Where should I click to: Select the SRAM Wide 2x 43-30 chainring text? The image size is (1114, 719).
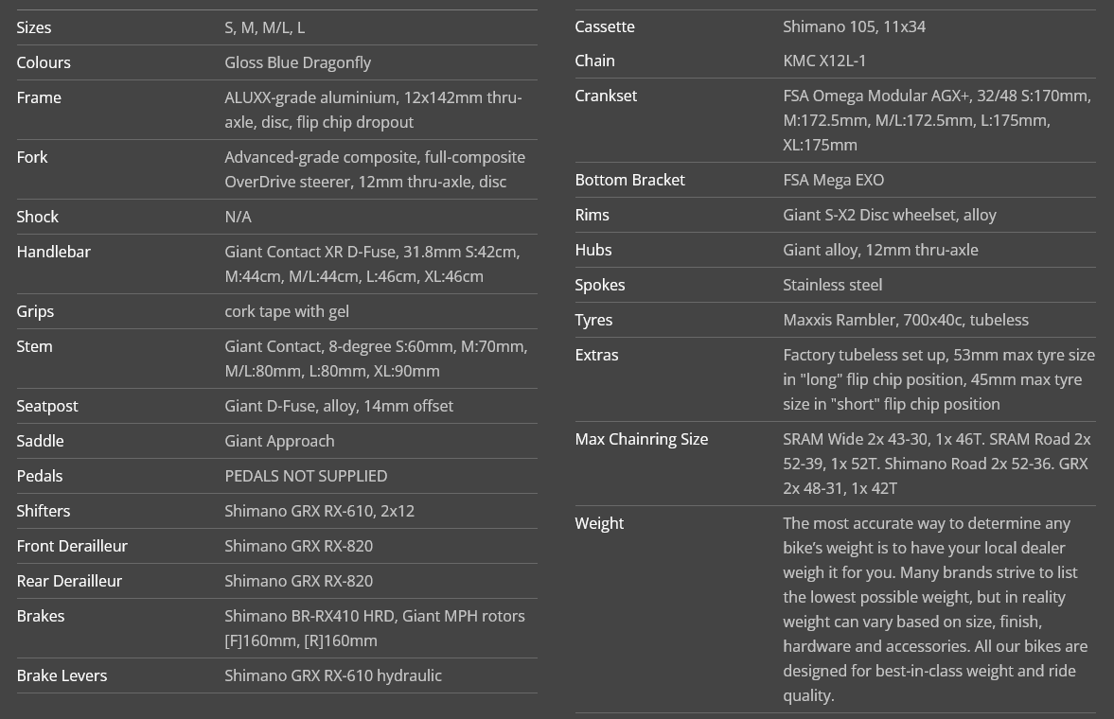click(937, 464)
